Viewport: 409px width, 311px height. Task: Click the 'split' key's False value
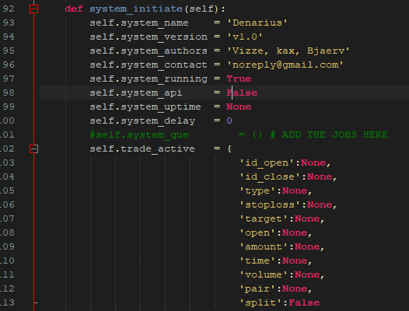tap(304, 302)
